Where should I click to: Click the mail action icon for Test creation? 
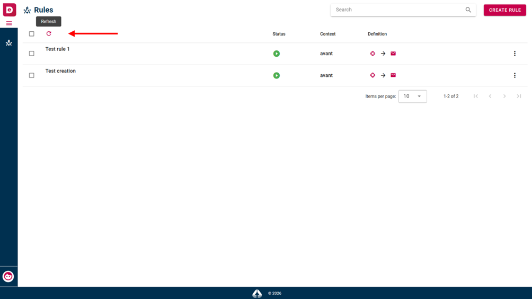tap(393, 75)
